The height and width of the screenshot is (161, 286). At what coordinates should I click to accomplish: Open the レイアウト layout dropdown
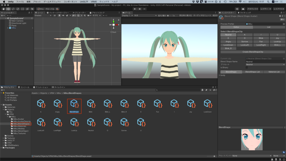pyautogui.click(x=278, y=9)
